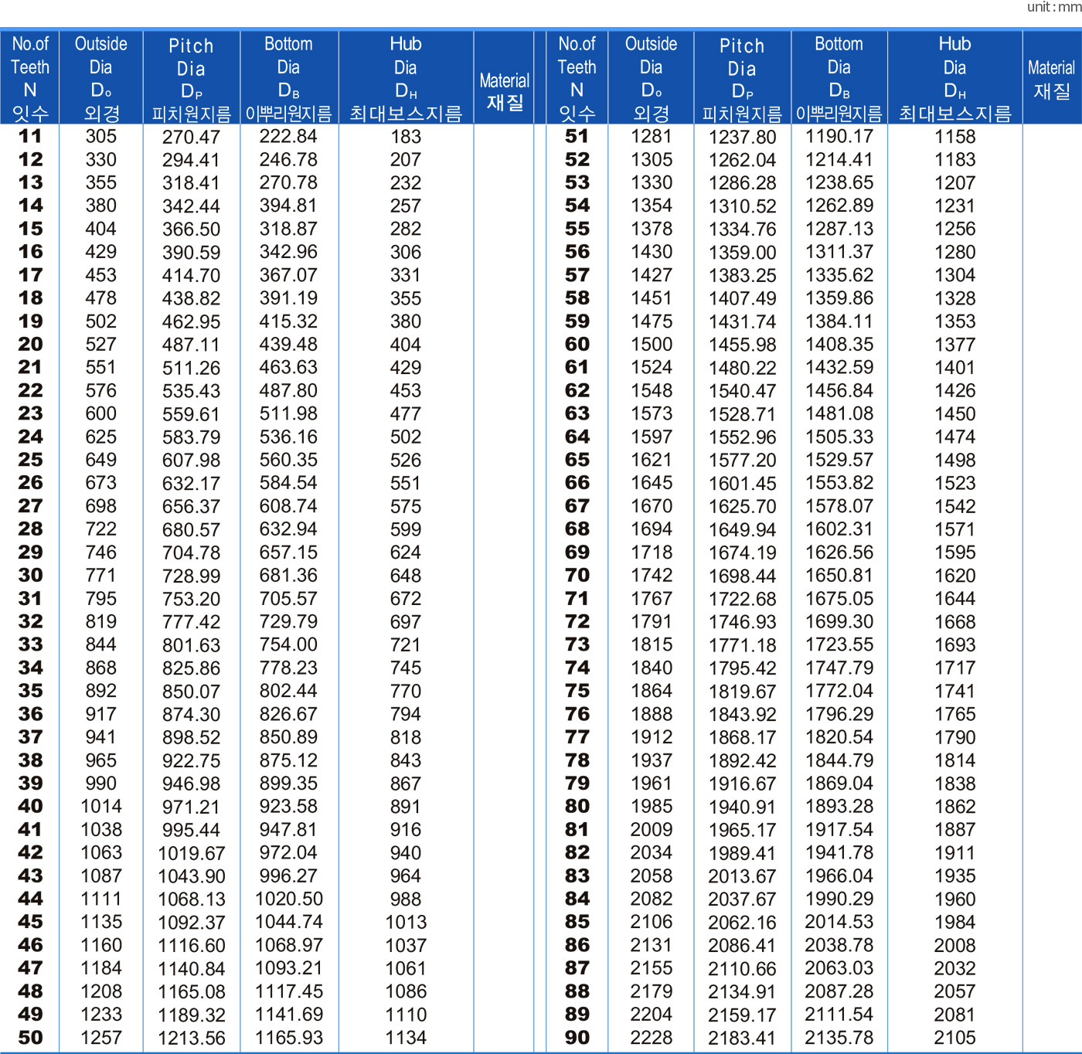
Task: Click outside diameter 1354 in teeth row 54
Action: pyautogui.click(x=652, y=206)
